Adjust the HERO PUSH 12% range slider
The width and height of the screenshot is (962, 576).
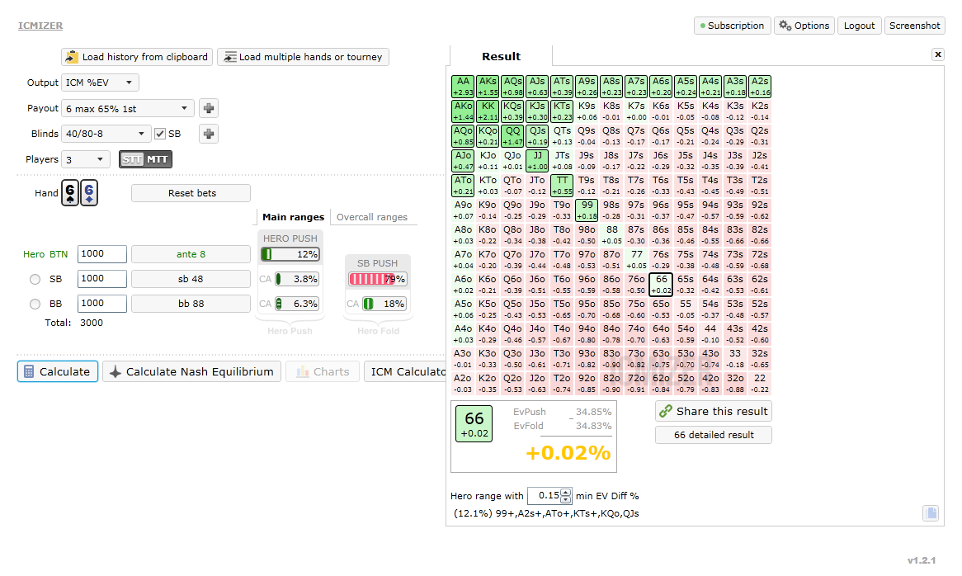(x=290, y=254)
